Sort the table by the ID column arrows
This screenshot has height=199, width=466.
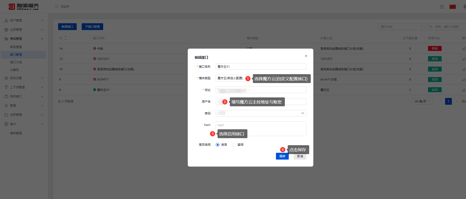65,38
